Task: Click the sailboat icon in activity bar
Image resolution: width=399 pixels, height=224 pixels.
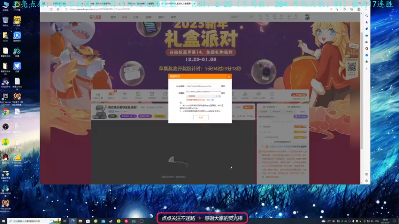Action: [x=245, y=95]
